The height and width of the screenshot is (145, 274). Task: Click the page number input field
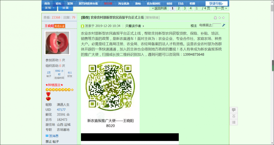pyautogui.click(x=198, y=8)
